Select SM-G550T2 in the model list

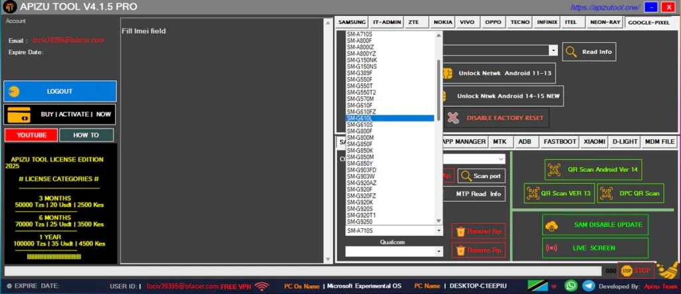(x=390, y=92)
